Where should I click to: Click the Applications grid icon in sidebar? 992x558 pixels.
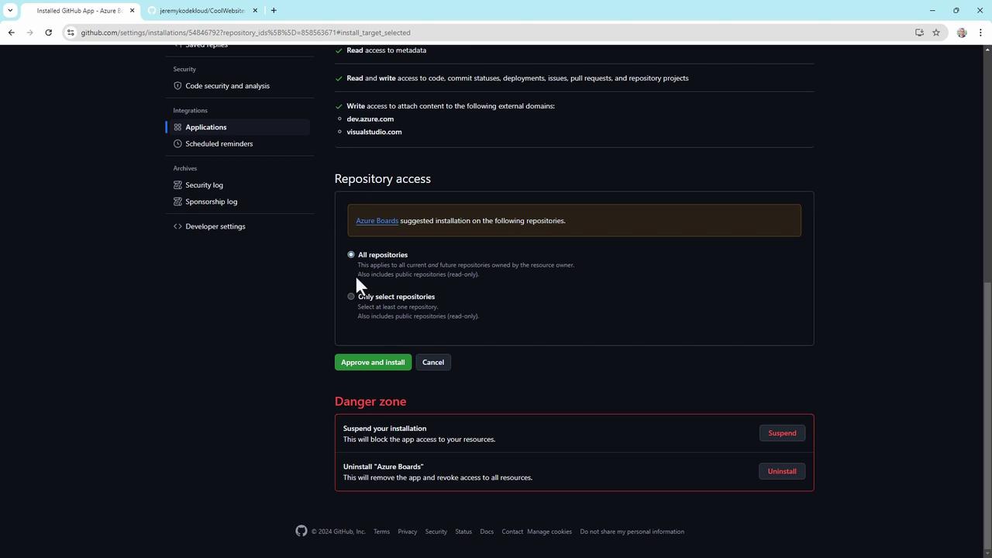(177, 127)
